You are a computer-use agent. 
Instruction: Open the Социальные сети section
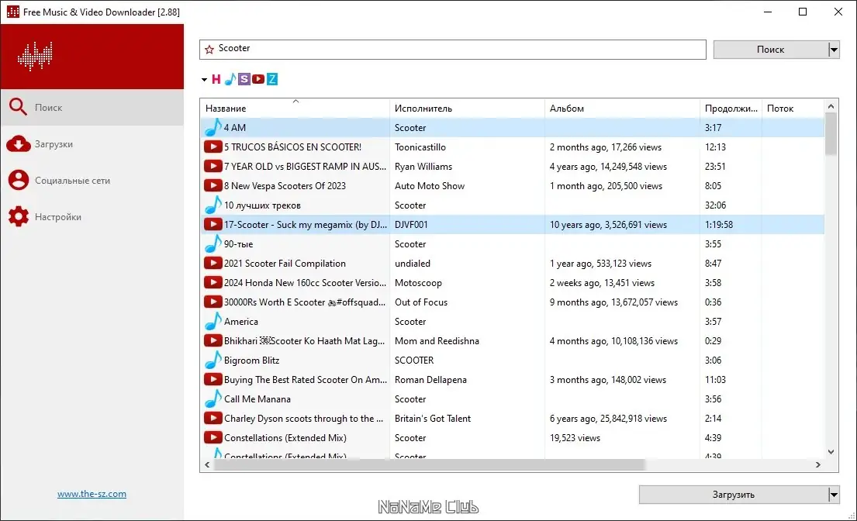[x=74, y=180]
